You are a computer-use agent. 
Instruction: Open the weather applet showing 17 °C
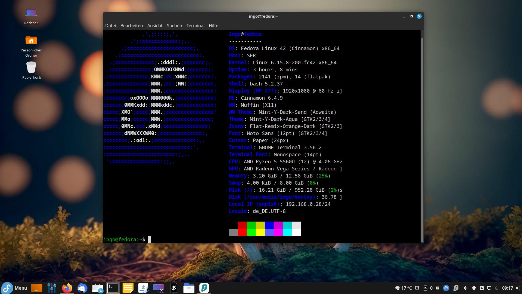tap(403, 288)
